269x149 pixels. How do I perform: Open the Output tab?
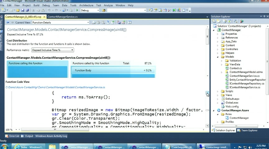click(x=27, y=136)
